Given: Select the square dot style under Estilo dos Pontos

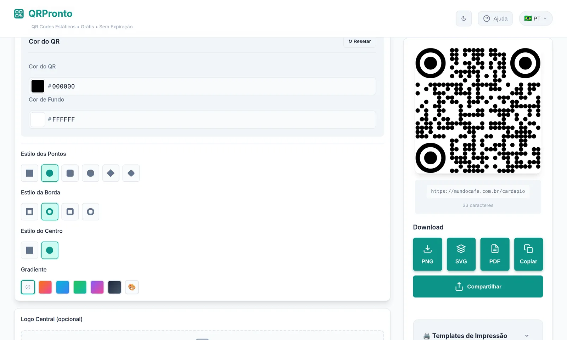Looking at the screenshot, I should pos(29,173).
